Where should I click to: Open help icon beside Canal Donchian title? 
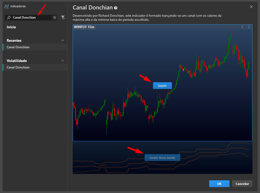116,8
